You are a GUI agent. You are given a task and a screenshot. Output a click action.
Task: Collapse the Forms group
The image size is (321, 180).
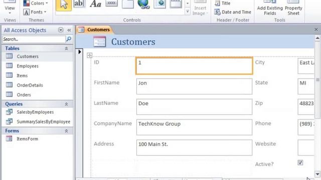[x=66, y=131]
